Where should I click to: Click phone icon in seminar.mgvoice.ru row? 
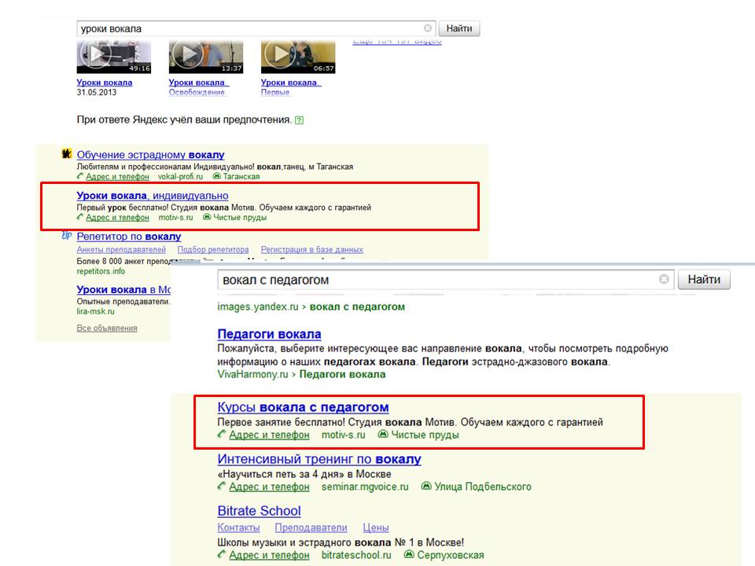tap(222, 486)
